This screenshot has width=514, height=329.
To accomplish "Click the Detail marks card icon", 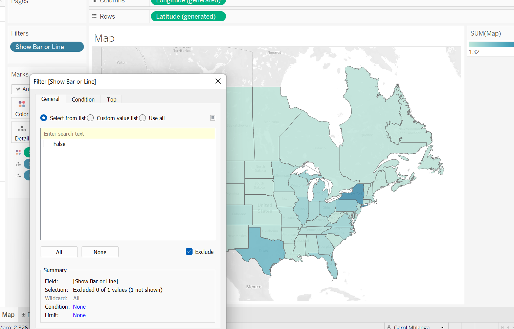I will pos(22,129).
